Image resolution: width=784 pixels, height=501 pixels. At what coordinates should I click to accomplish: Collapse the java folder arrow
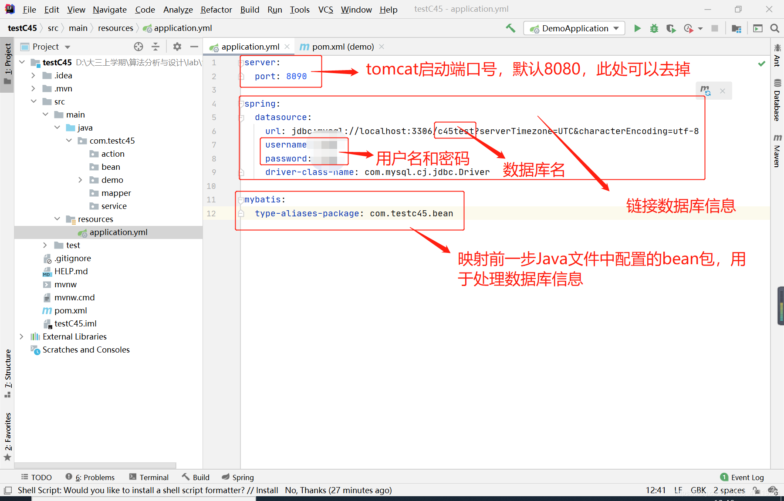click(57, 128)
